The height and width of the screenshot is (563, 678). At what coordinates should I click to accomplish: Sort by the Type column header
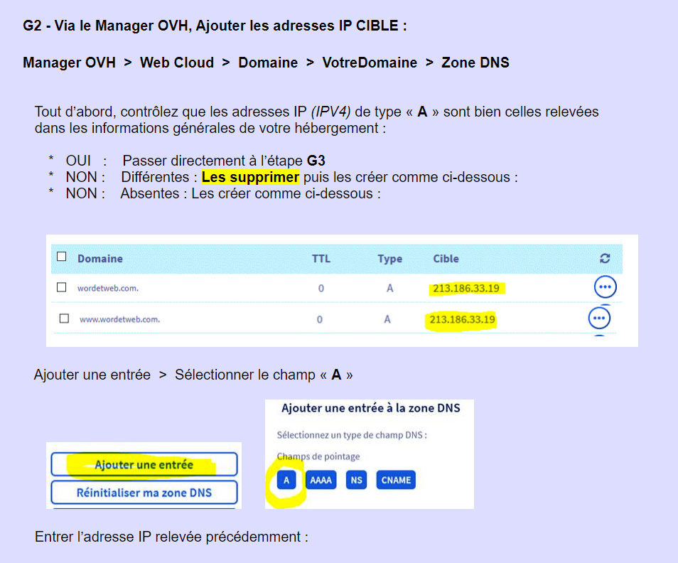(x=389, y=259)
